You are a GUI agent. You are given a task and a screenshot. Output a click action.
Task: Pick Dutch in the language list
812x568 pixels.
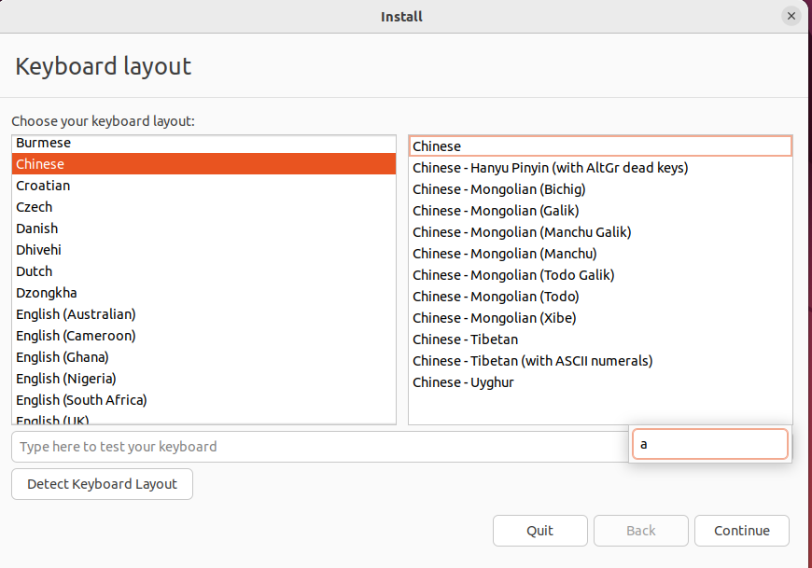point(203,271)
